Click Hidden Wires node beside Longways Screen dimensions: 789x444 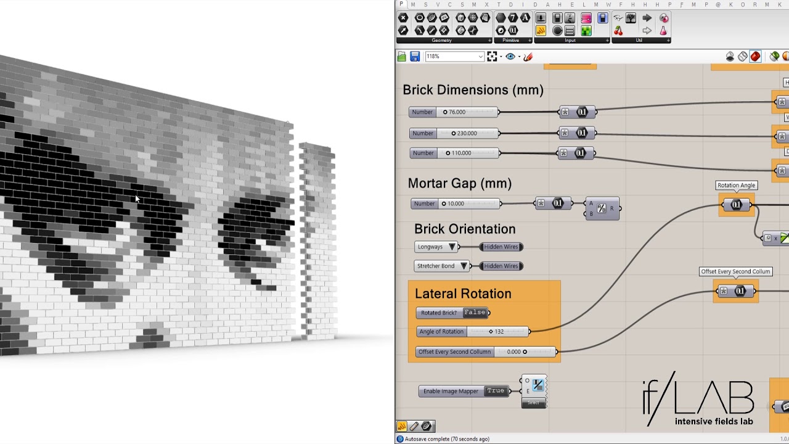pos(501,247)
